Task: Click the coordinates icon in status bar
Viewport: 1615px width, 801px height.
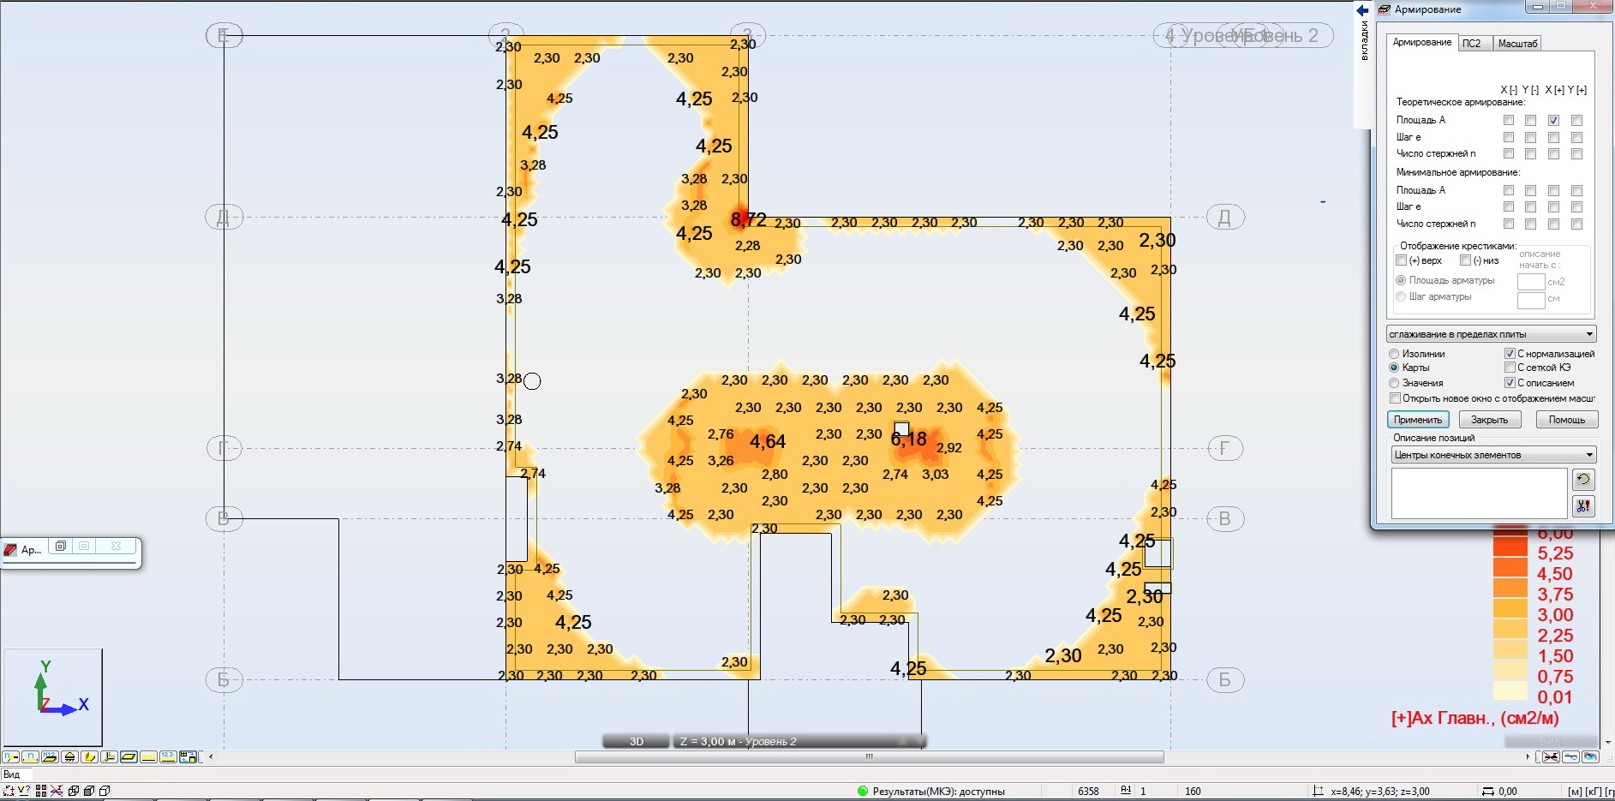Action: tap(1319, 792)
